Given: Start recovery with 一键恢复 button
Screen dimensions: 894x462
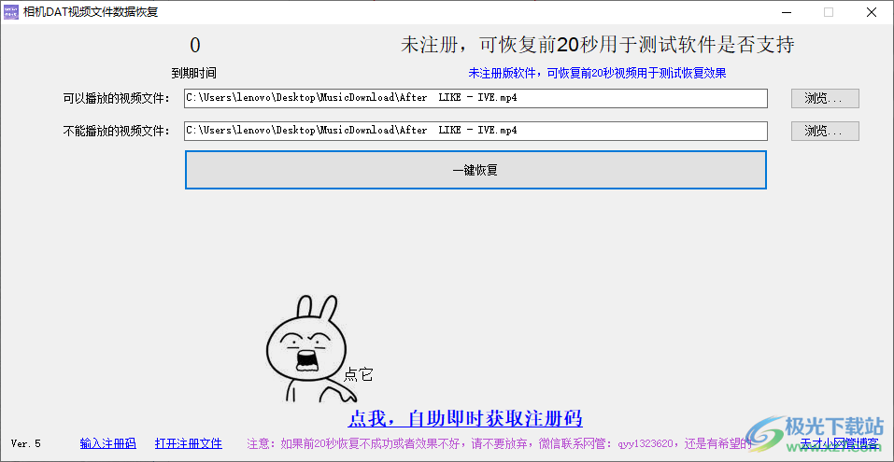Looking at the screenshot, I should tap(475, 170).
